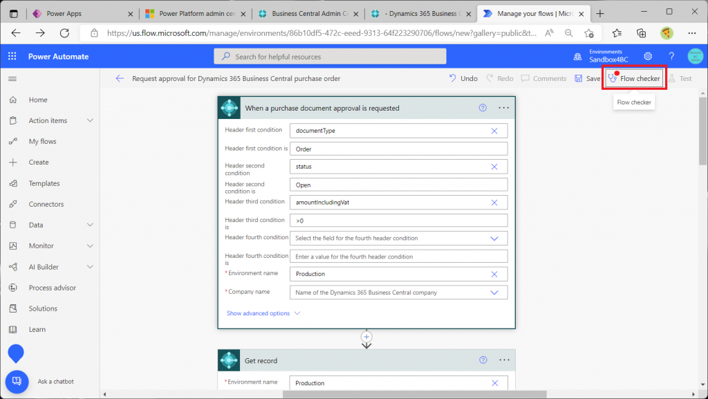Click the vertical scrollbar thumb

pos(703,131)
